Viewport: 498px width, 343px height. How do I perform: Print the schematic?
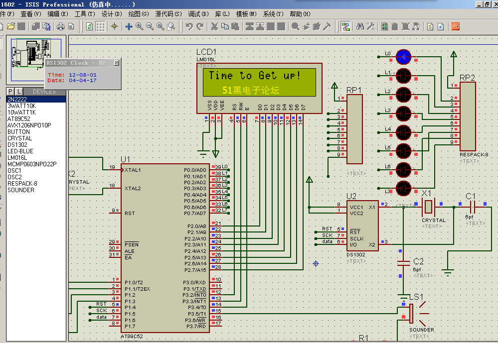pos(61,26)
